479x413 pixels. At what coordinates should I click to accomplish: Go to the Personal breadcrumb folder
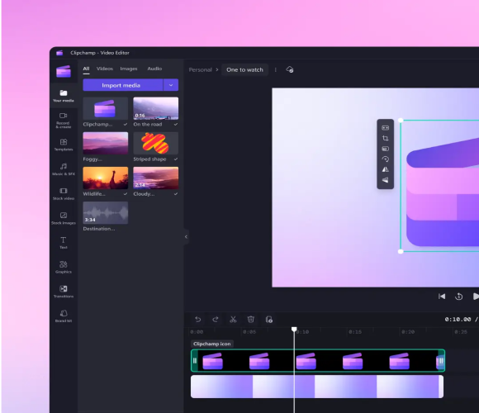pyautogui.click(x=201, y=69)
